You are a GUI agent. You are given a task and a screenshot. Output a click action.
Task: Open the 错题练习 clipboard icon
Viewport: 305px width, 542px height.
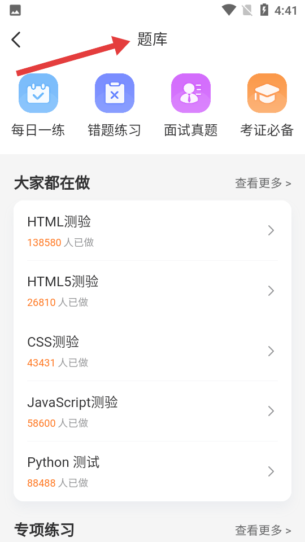(115, 93)
